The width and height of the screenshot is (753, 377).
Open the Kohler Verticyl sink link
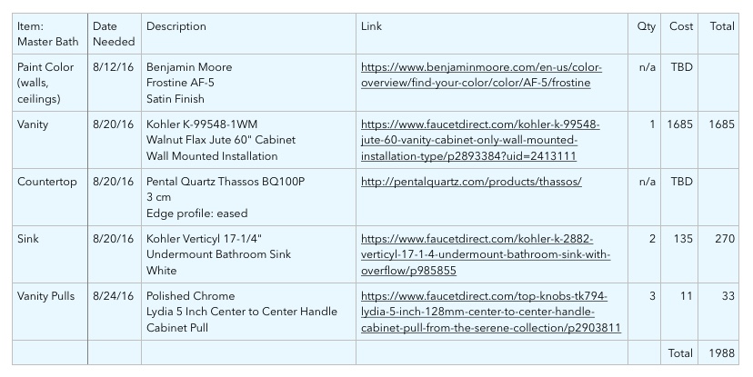(x=486, y=254)
